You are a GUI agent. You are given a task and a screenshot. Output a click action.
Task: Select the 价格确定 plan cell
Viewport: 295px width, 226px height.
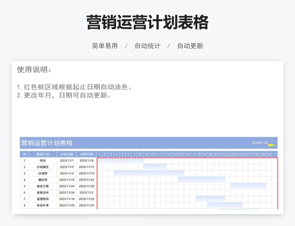point(43,167)
